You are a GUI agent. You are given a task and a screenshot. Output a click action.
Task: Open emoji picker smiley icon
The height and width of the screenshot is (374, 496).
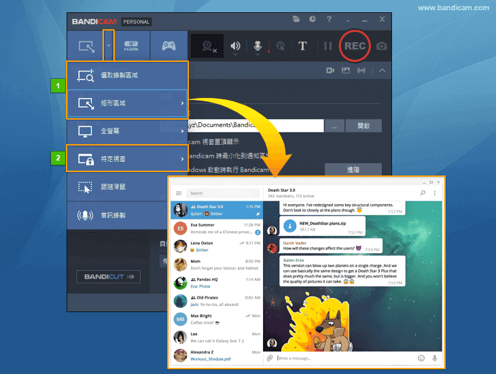[x=421, y=358]
